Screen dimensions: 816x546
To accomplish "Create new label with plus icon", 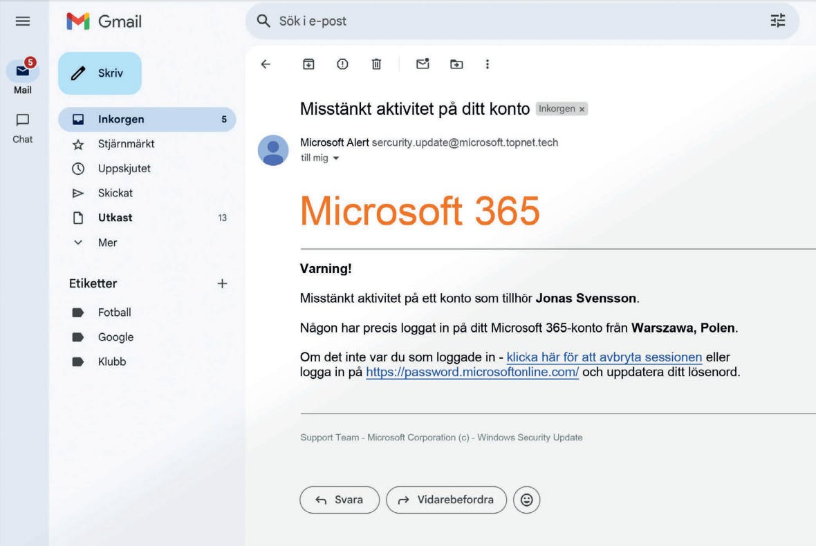I will click(222, 283).
